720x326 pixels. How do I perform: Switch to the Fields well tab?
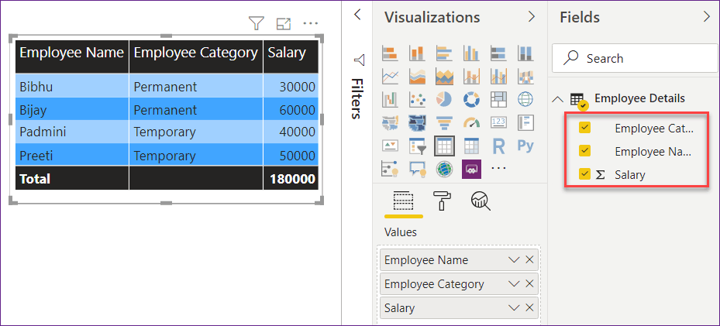coord(404,201)
